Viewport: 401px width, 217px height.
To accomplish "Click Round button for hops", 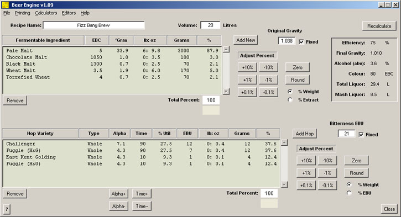I will (x=357, y=173).
